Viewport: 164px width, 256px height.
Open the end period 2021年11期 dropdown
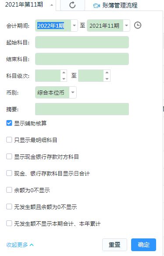(x=126, y=26)
